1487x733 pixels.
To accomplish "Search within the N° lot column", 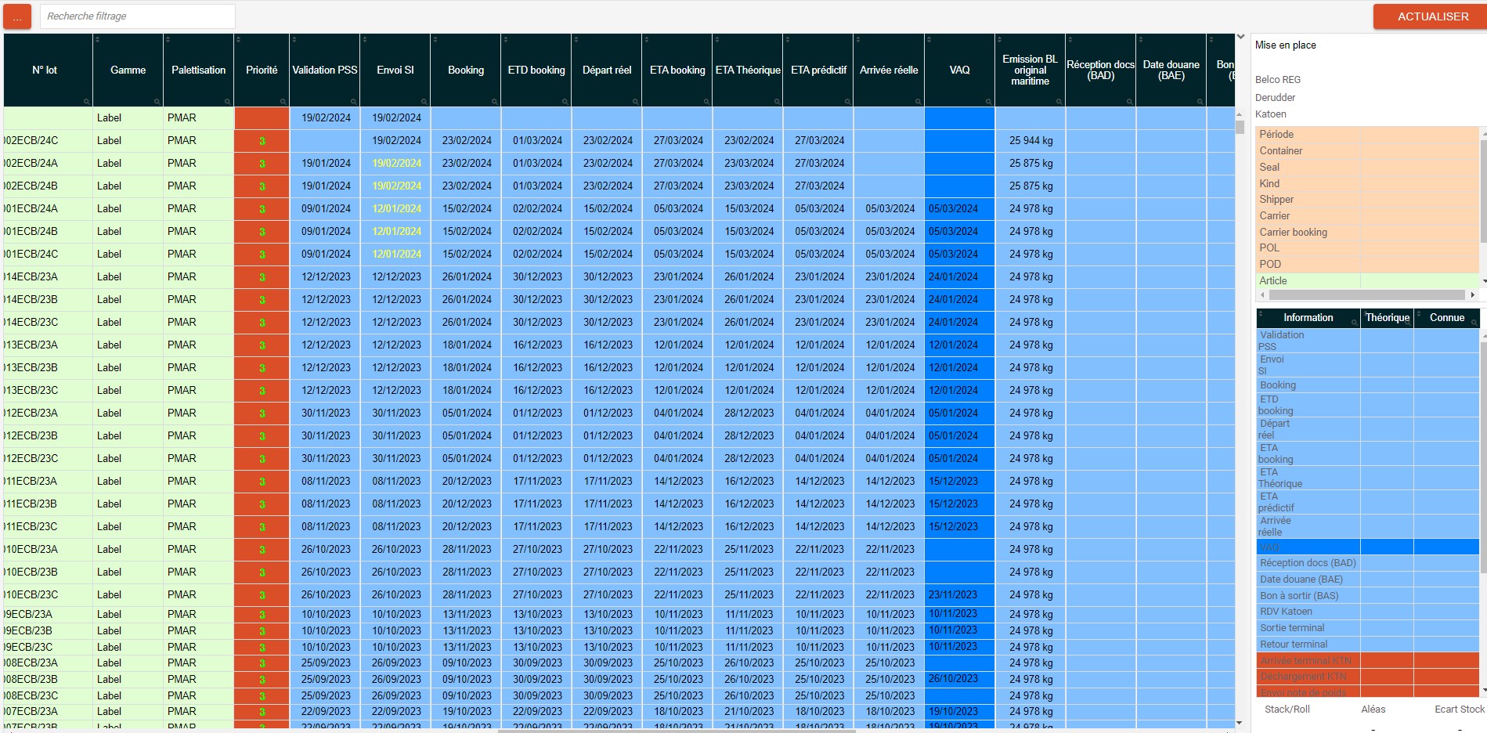I will point(87,102).
